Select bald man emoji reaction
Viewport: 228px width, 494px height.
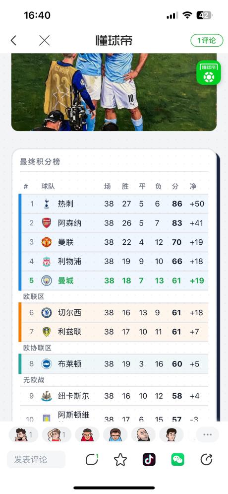point(143,435)
